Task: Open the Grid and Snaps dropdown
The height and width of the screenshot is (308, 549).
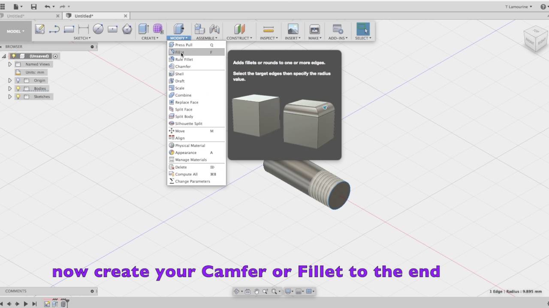Action: point(300,291)
